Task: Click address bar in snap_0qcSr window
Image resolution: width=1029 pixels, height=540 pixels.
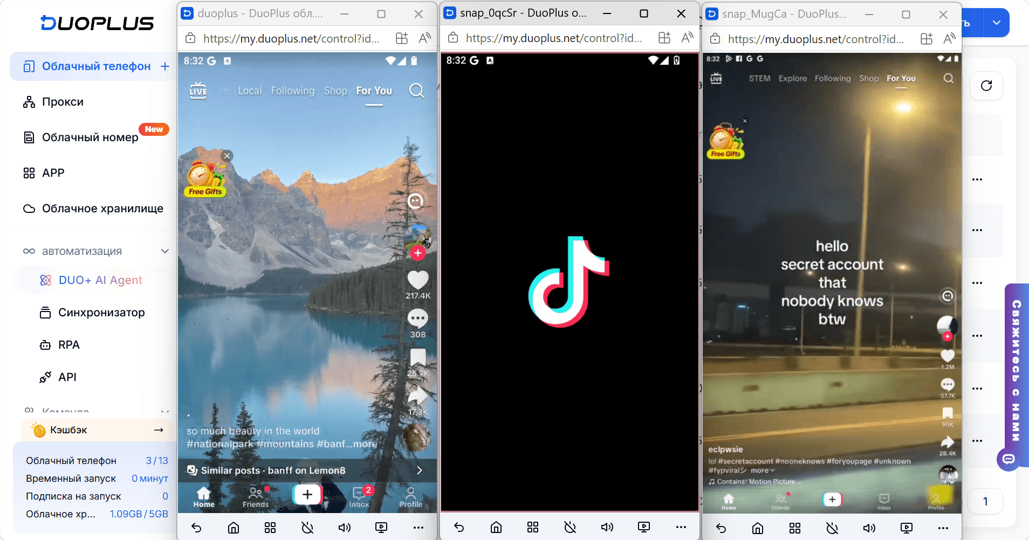Action: point(554,38)
